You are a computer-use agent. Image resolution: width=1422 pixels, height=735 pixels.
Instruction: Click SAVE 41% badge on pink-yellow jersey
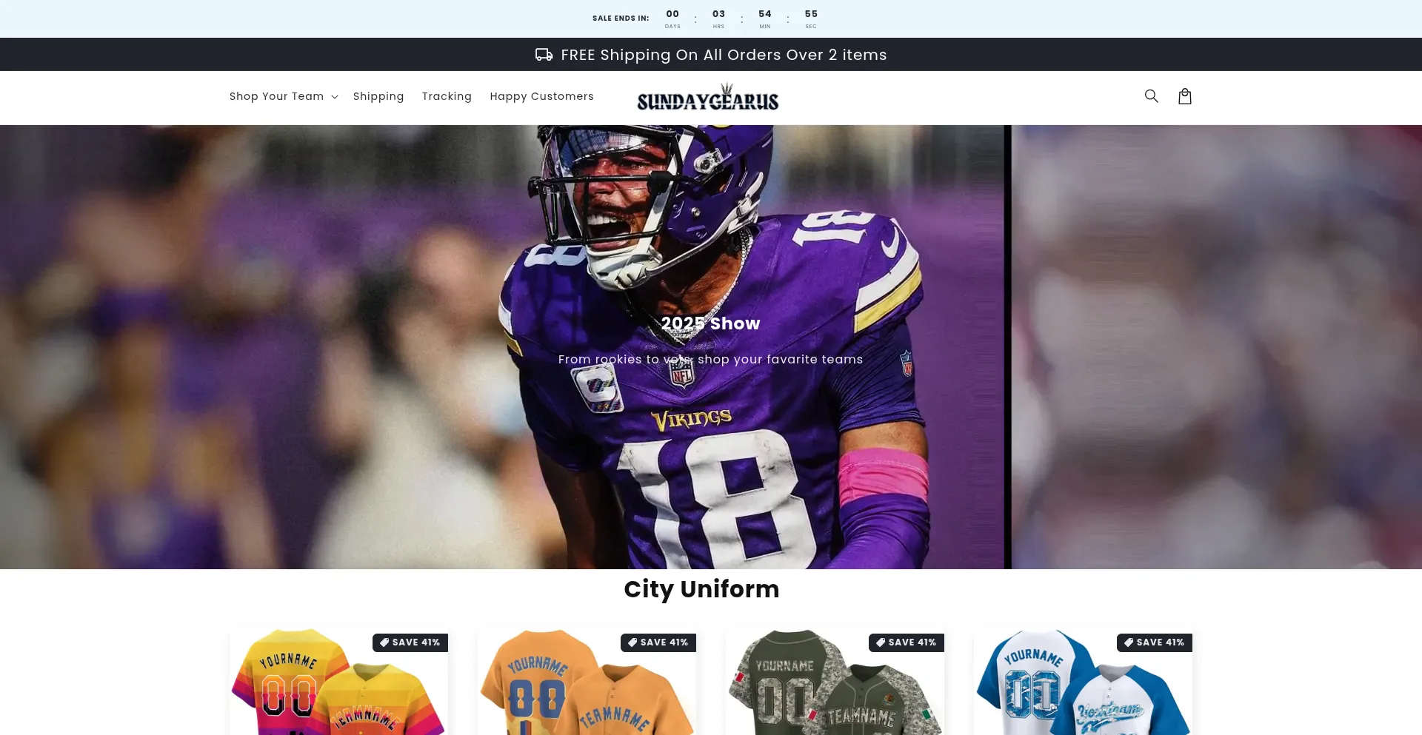coord(410,642)
